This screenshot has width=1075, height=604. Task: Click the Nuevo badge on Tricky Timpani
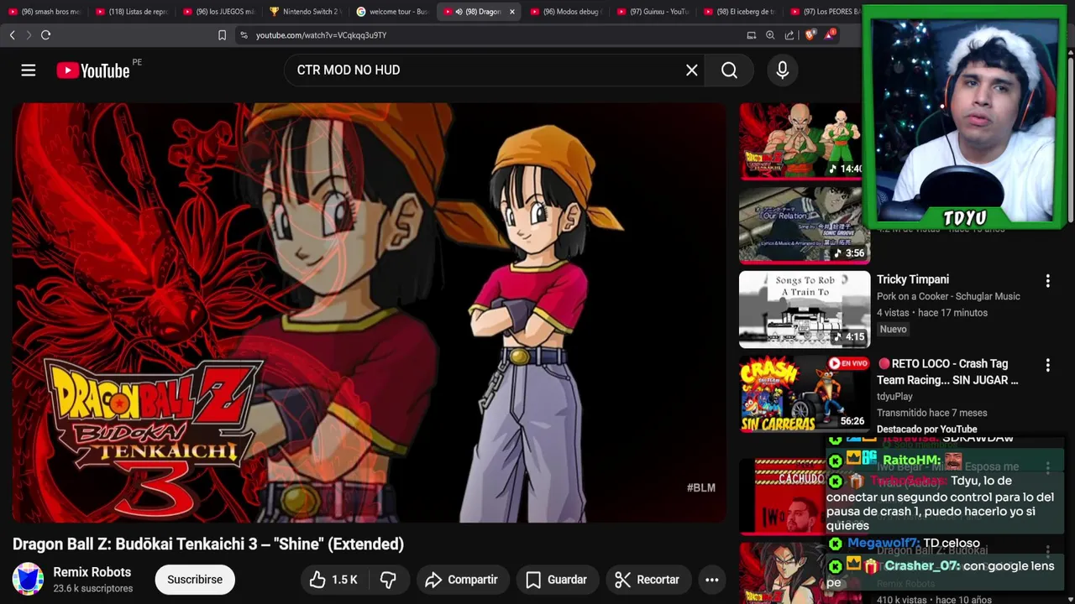tap(893, 329)
